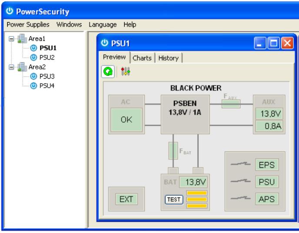Open the Help menu
The width and height of the screenshot is (299, 233).
[x=130, y=25]
